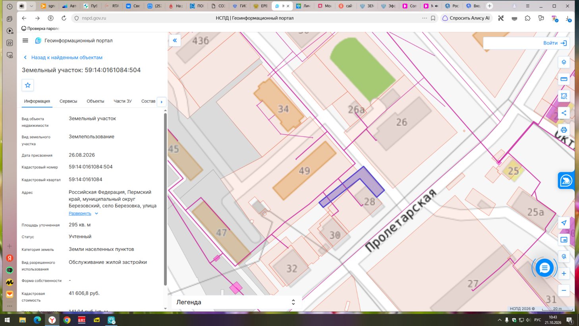579x326 pixels.
Task: Add the land plot to favorites
Action: 28,85
